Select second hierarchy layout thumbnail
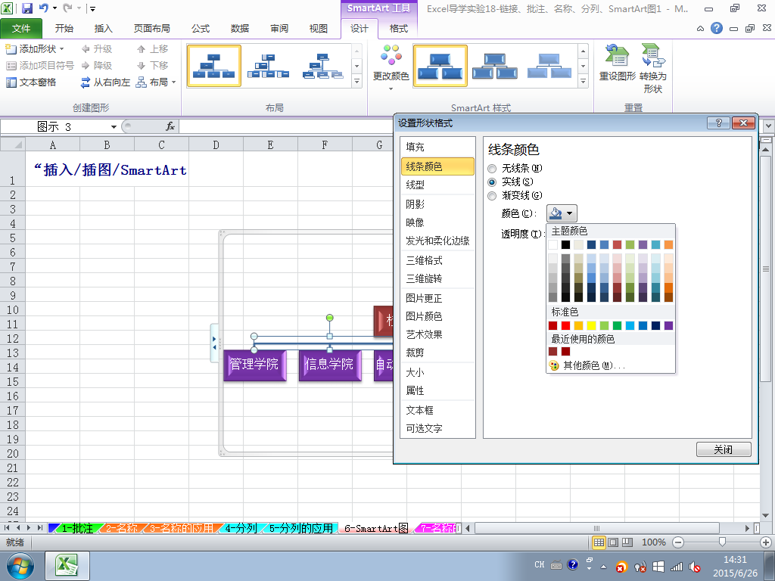The image size is (775, 581). tap(269, 66)
